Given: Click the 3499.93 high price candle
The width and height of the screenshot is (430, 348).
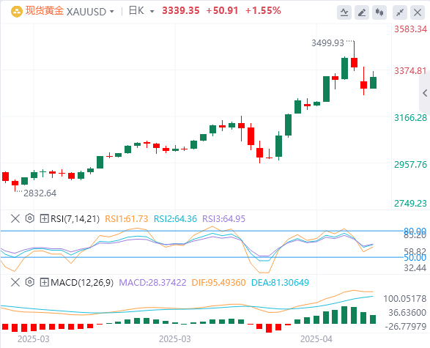Looking at the screenshot, I should (x=354, y=56).
